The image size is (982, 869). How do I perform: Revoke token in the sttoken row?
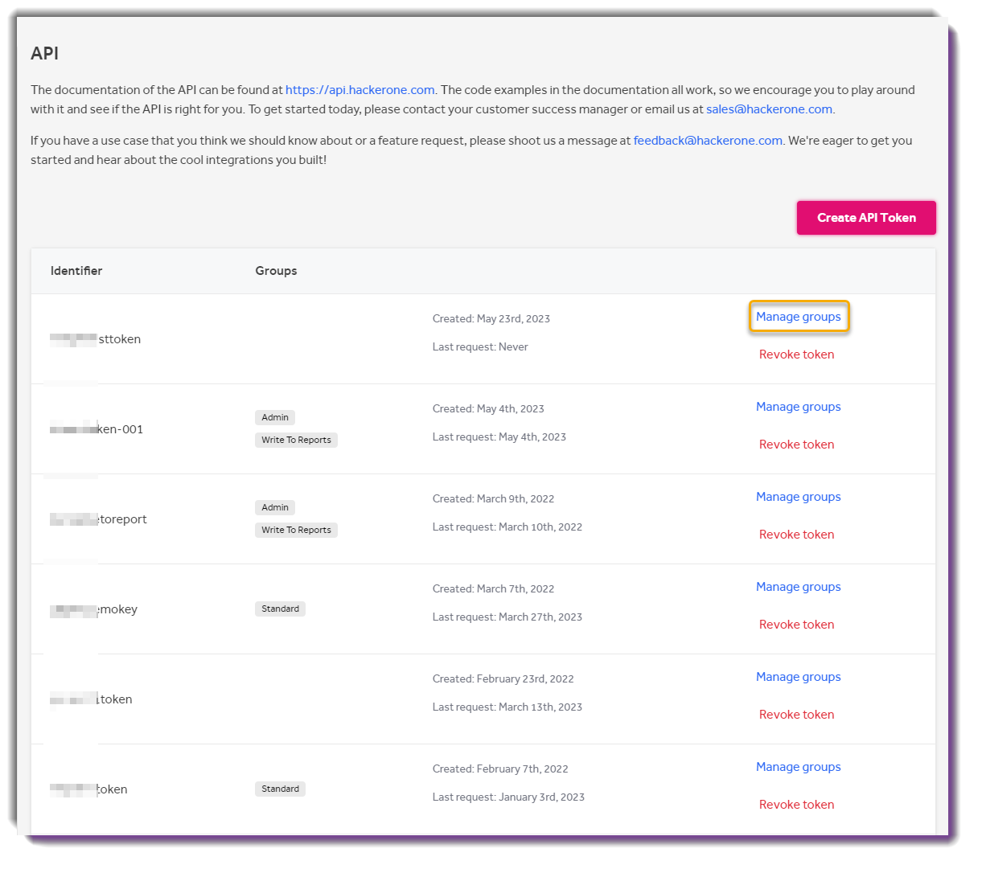tap(797, 355)
